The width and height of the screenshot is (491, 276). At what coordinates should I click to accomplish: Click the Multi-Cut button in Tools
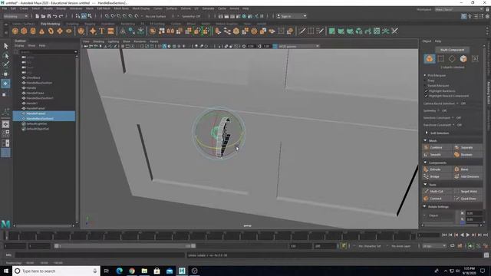(x=437, y=191)
